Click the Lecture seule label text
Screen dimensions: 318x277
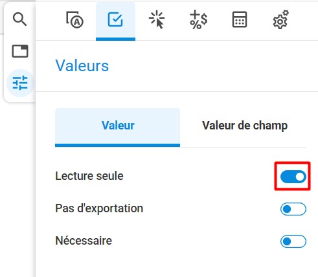coord(89,176)
